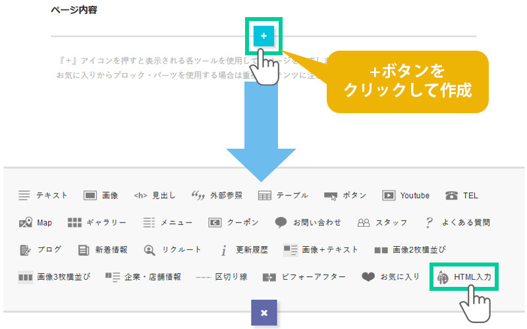Close the tool panel with the X button

(263, 313)
